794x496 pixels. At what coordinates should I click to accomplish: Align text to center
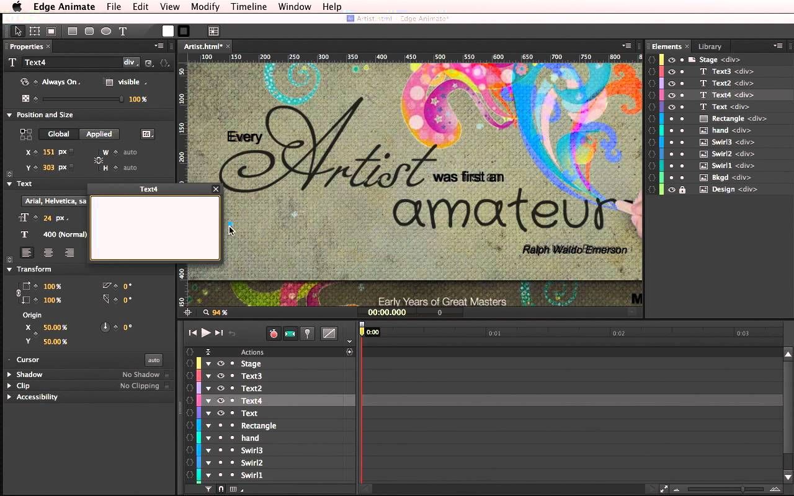[48, 253]
